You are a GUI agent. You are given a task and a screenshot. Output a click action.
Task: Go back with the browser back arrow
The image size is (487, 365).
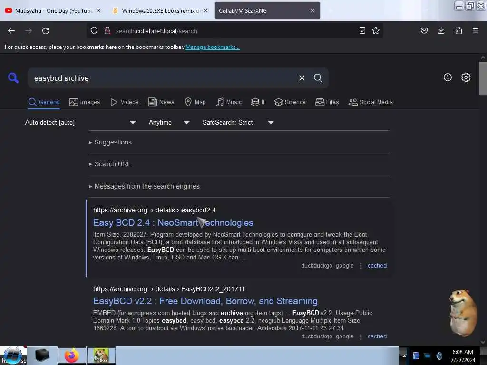tap(11, 31)
